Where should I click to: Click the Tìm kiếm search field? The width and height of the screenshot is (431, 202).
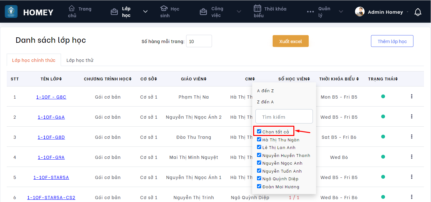(x=284, y=117)
